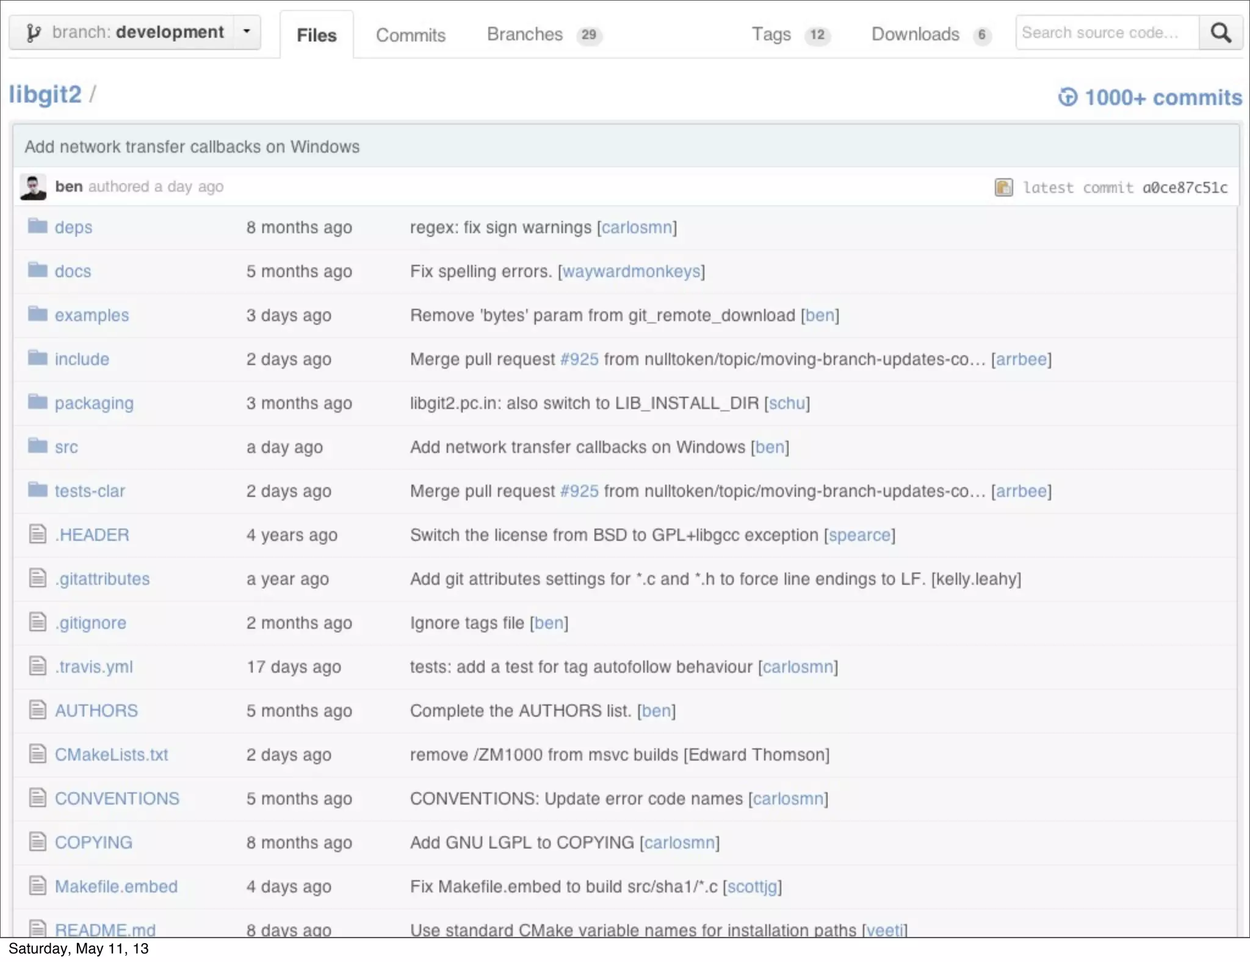
Task: Open the Downloads tab
Action: pyautogui.click(x=916, y=35)
